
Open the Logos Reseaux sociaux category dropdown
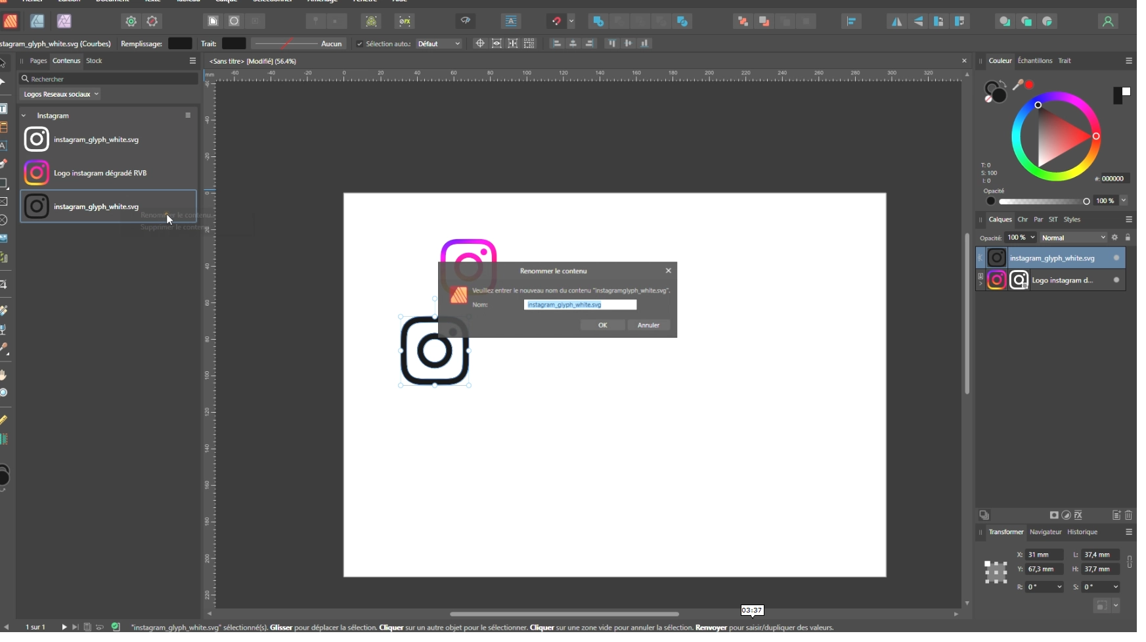pyautogui.click(x=61, y=94)
